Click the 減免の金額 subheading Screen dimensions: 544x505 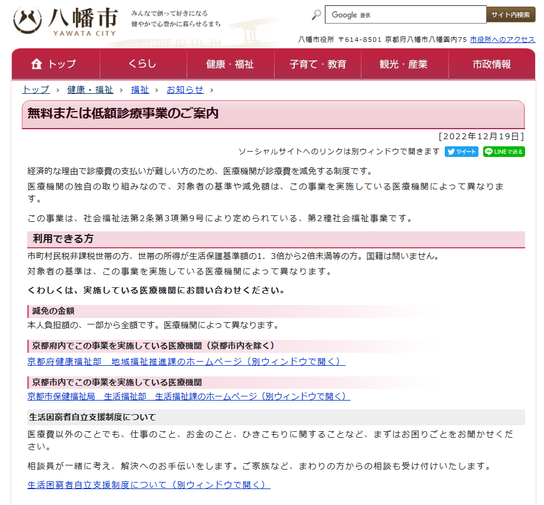(53, 311)
